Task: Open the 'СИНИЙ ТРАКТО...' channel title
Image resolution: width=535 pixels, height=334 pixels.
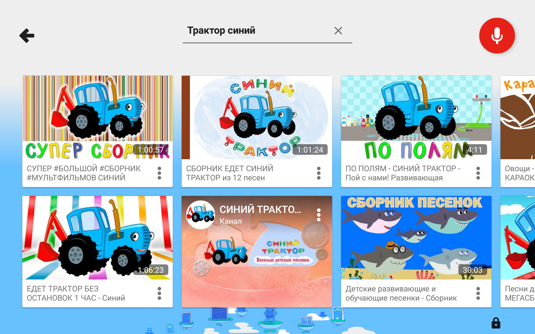Action: click(260, 209)
